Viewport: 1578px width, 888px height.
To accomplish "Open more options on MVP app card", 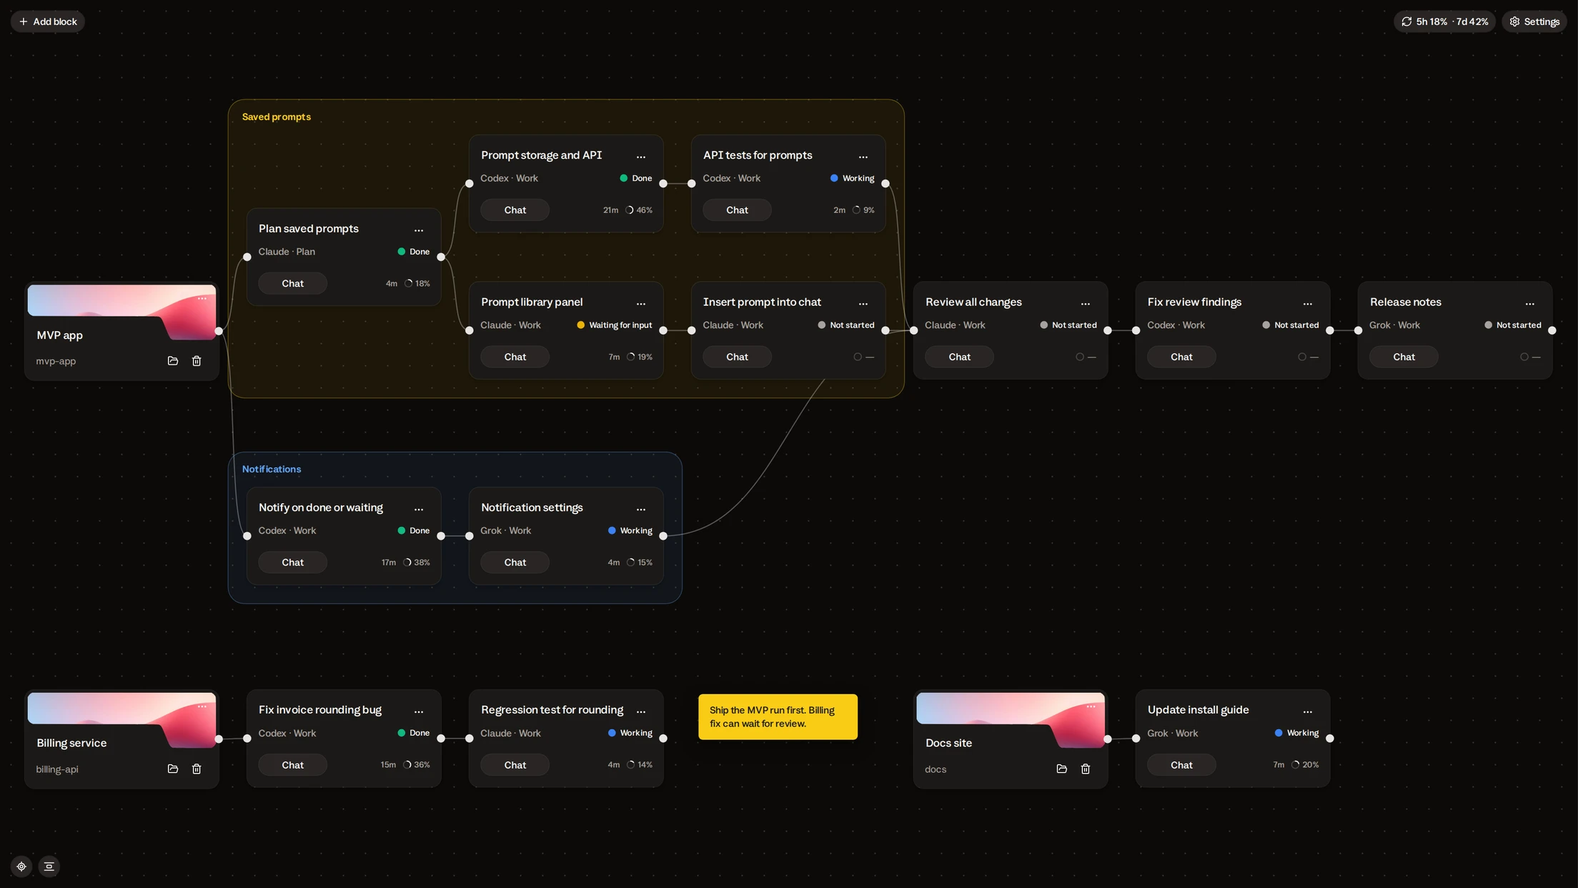I will 202,298.
